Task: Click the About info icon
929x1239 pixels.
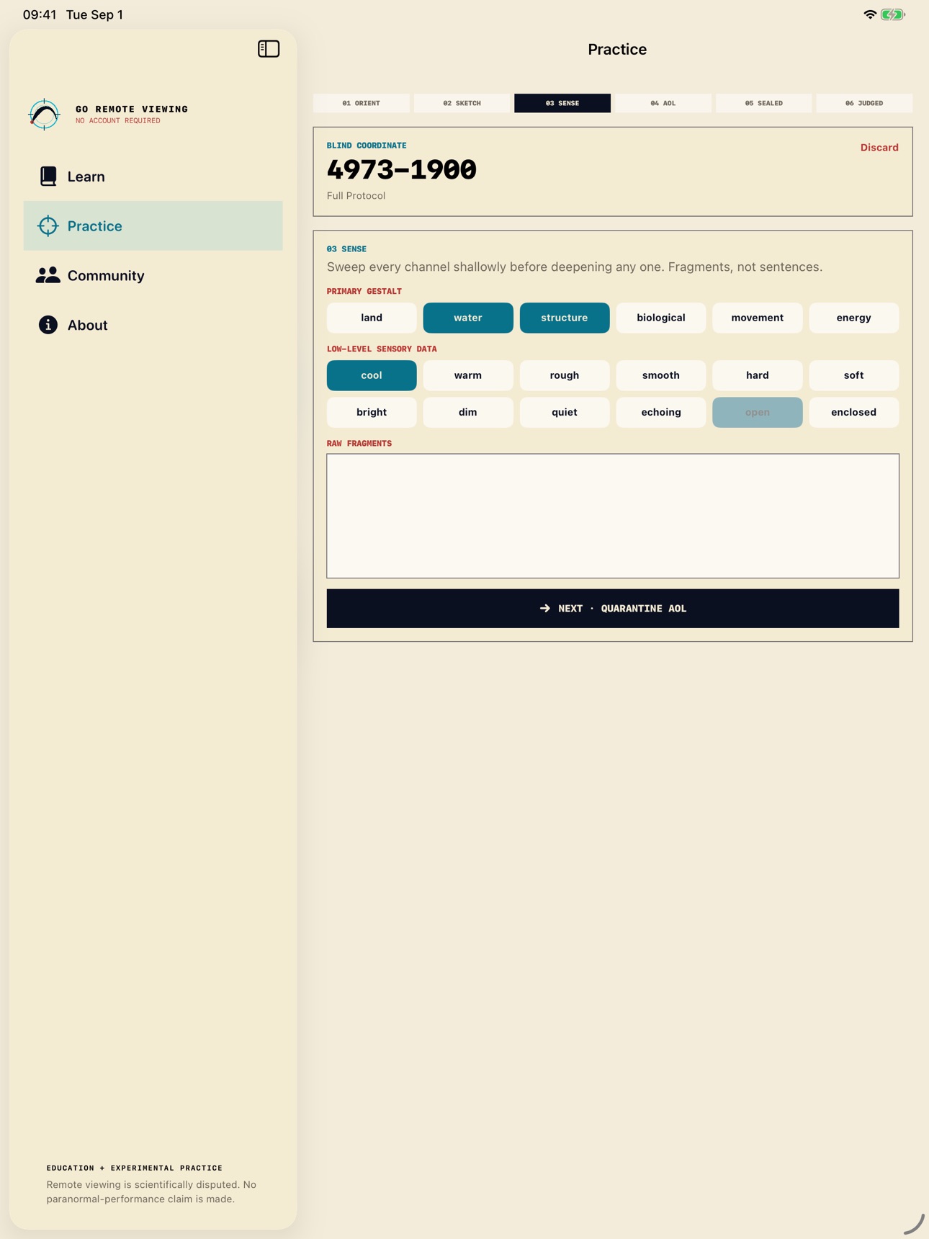Action: (x=48, y=325)
